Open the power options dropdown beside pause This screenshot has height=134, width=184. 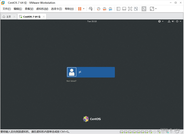84,9
